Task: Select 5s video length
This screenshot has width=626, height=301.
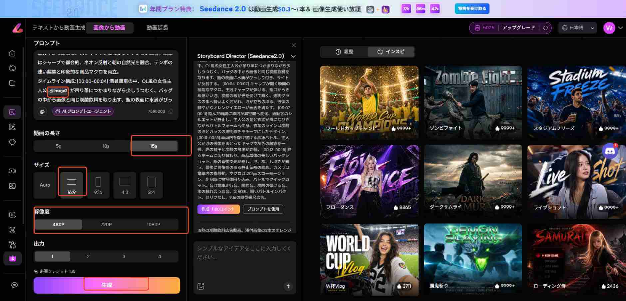Action: (x=58, y=146)
